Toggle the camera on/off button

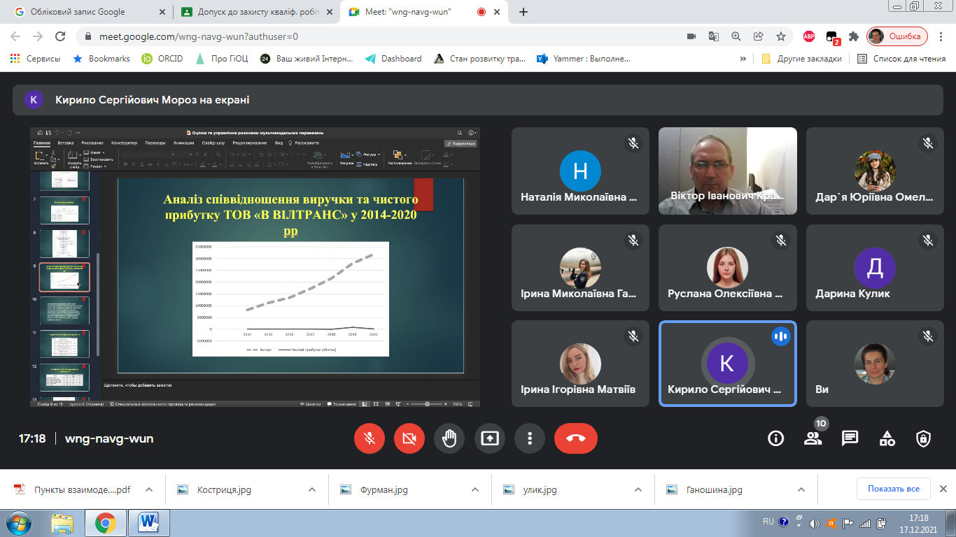coord(409,438)
